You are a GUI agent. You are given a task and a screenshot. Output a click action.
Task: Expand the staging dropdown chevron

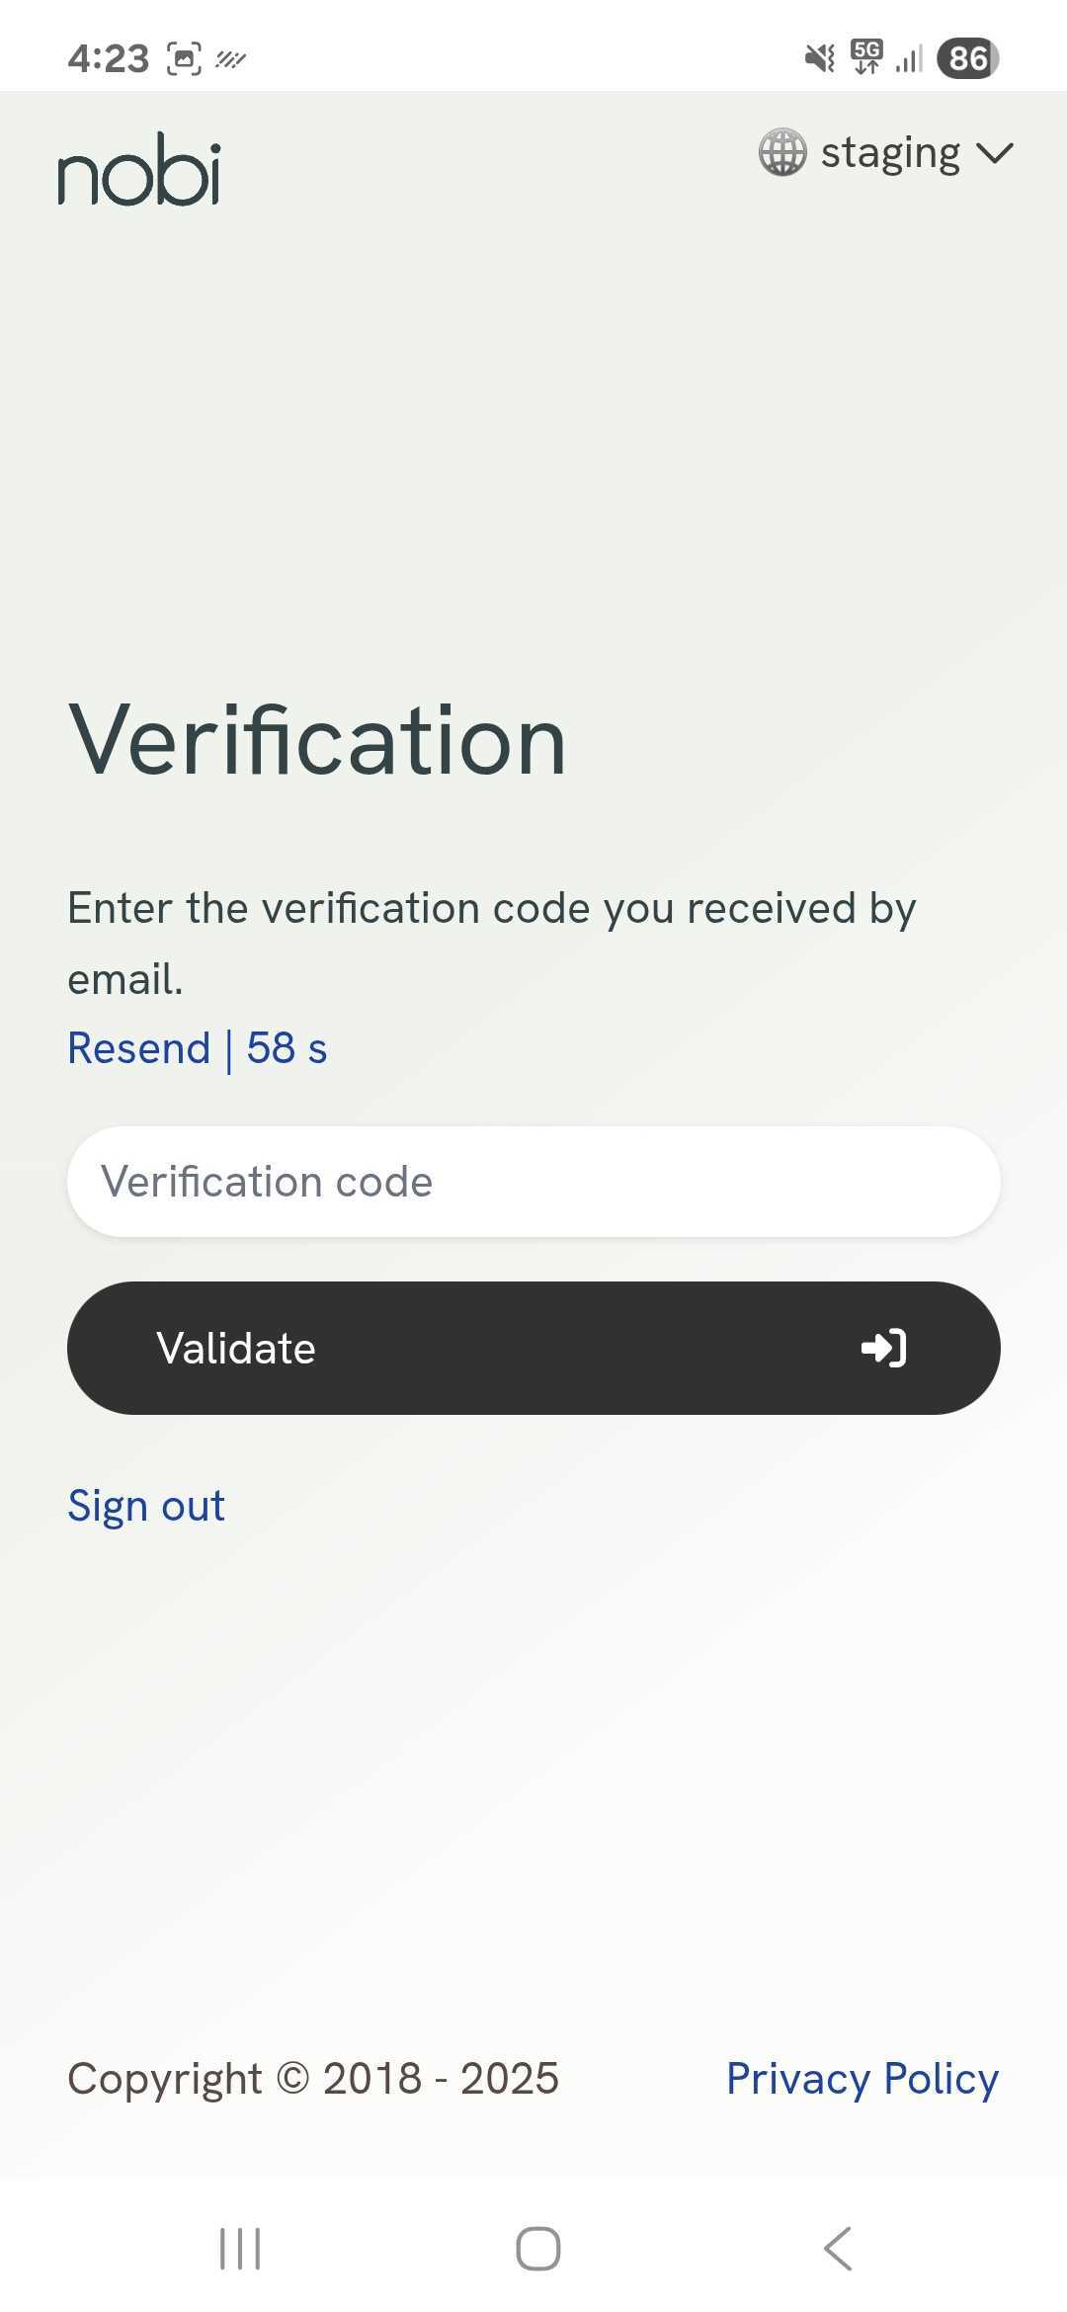[x=994, y=153]
